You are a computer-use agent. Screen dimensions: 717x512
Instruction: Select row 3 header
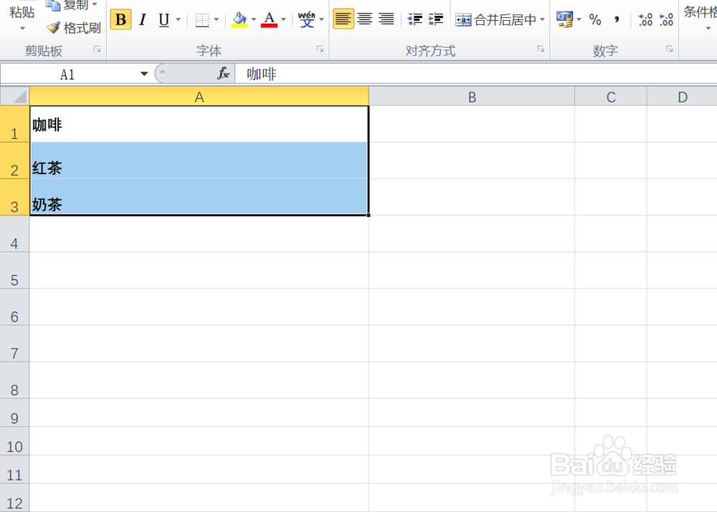click(x=14, y=197)
